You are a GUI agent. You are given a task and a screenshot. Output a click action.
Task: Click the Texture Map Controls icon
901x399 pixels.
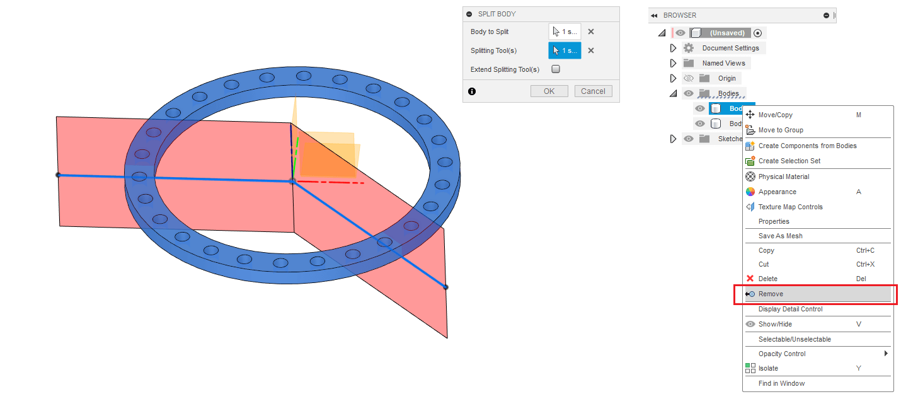[x=750, y=207]
